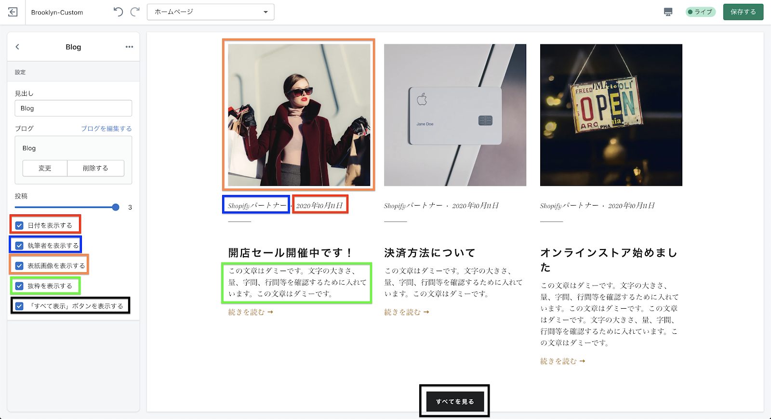771x419 pixels.
Task: Click the undo arrow icon
Action: coord(118,12)
